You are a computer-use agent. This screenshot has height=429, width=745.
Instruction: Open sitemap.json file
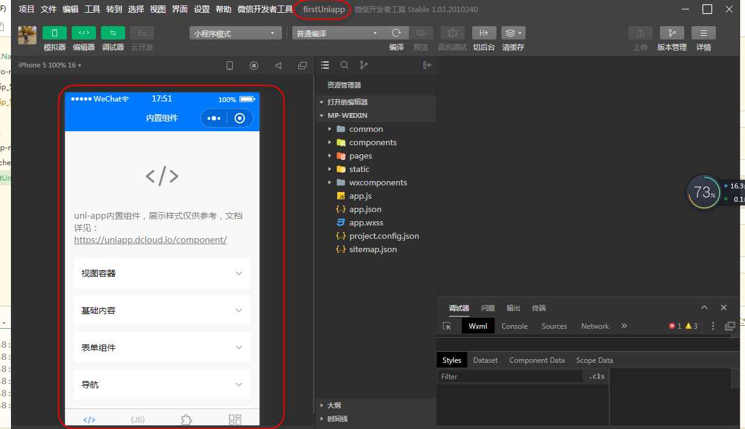coord(376,249)
